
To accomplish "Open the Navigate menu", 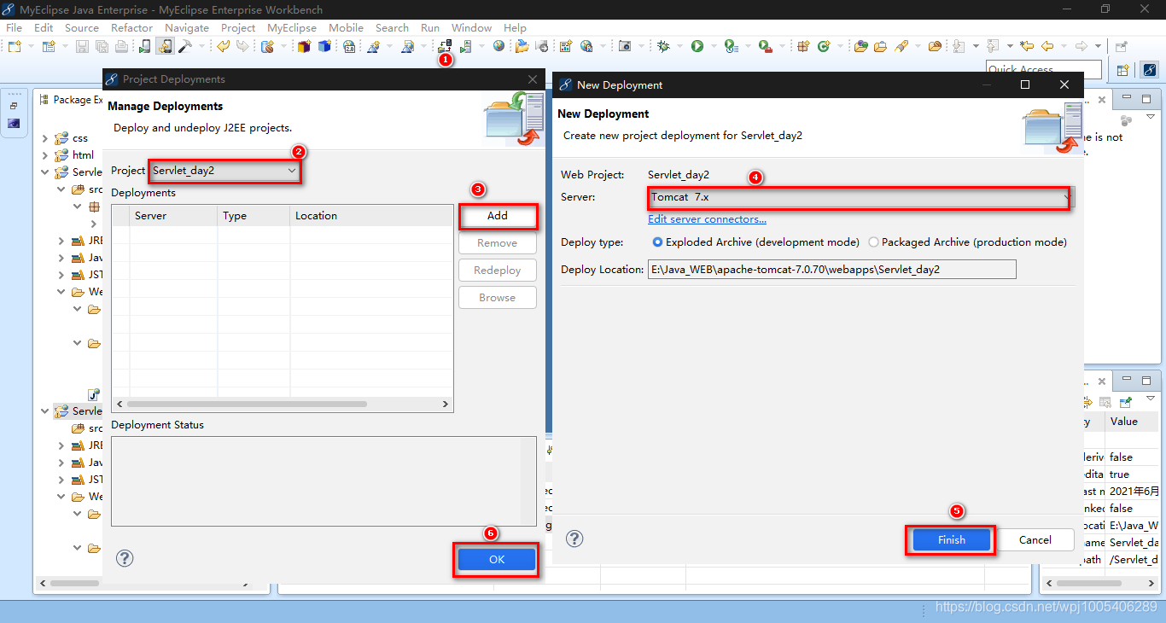I will [x=187, y=27].
